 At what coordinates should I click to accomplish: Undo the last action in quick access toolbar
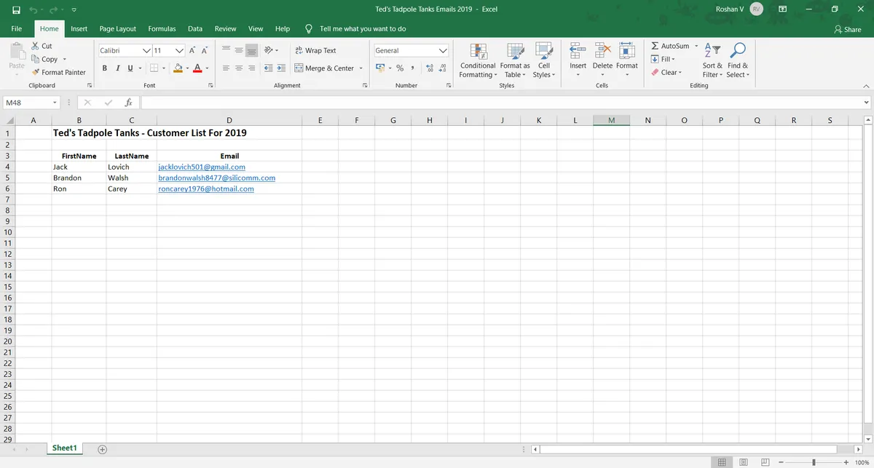(x=34, y=9)
